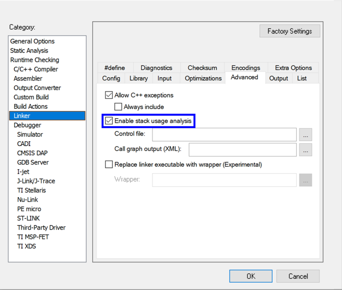Open the #define tab
342x290 pixels.
tap(114, 68)
